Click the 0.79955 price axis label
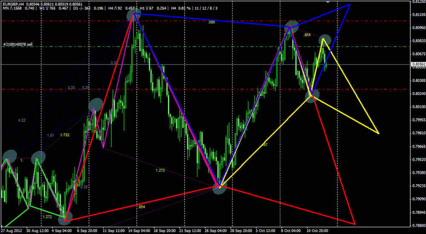This screenshot has width=426, height=234. point(418,120)
